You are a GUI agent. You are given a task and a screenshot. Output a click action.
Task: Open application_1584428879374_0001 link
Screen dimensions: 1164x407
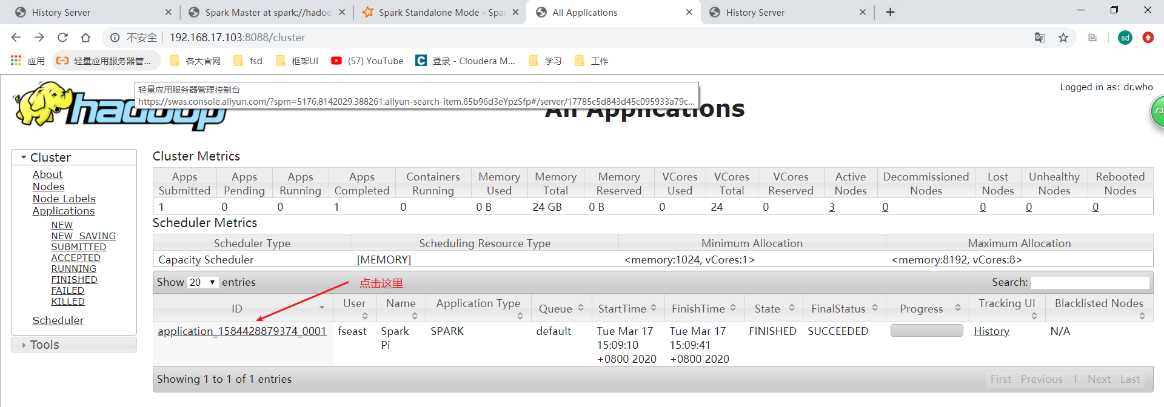pyautogui.click(x=242, y=331)
